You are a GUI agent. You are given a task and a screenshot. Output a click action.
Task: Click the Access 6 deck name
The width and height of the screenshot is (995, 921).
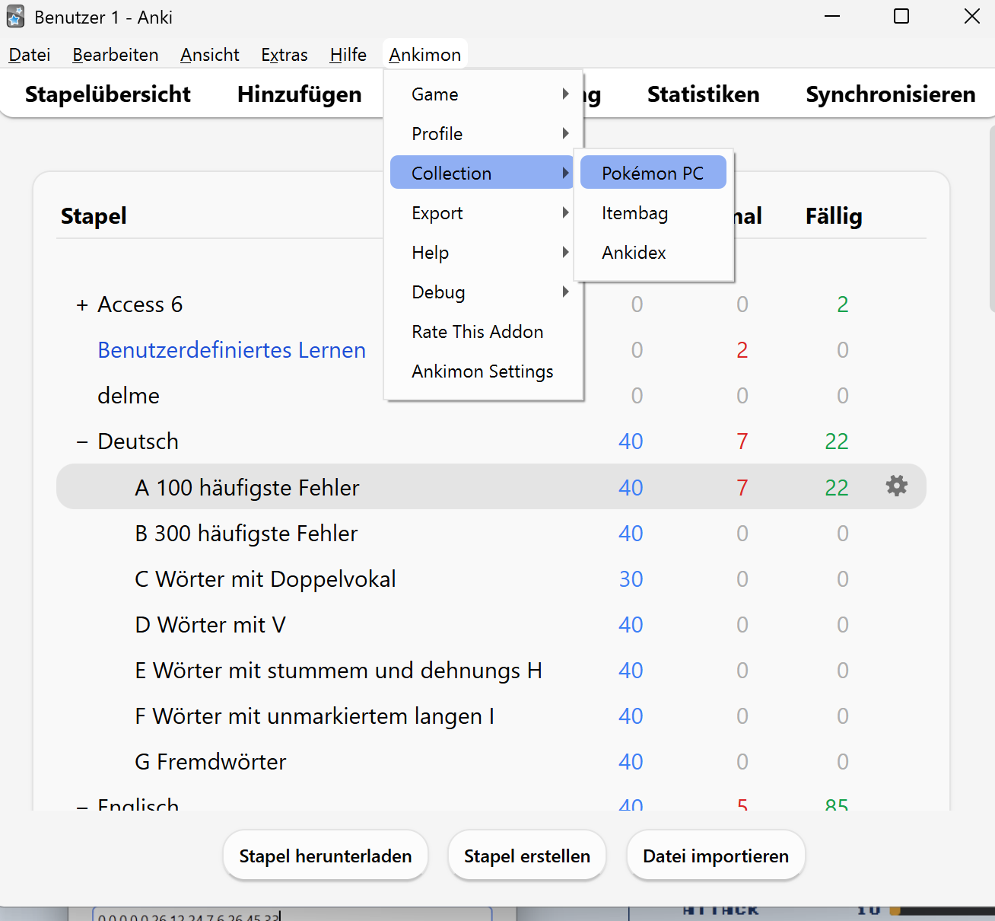pyautogui.click(x=141, y=304)
